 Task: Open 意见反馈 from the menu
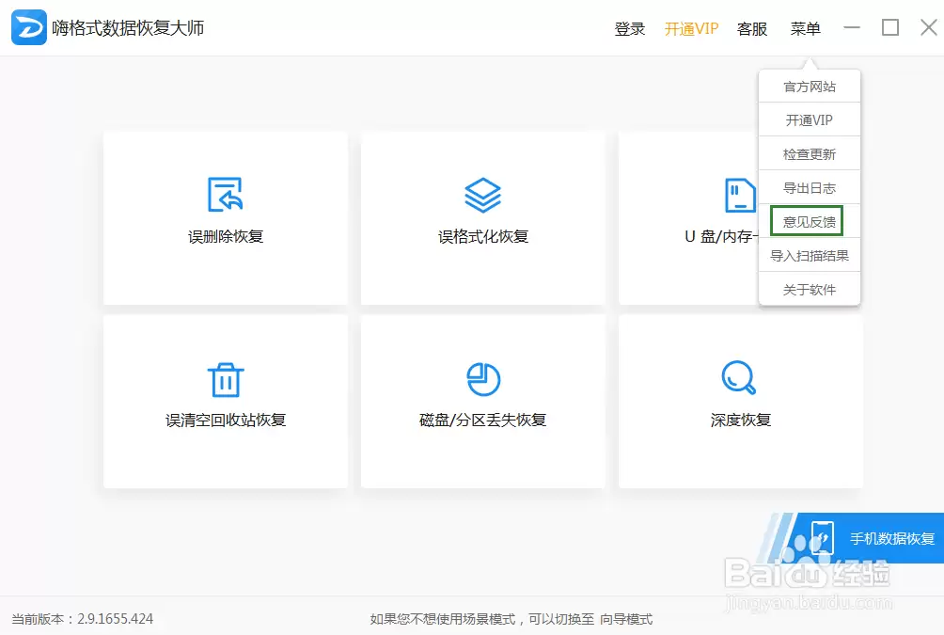[810, 222]
